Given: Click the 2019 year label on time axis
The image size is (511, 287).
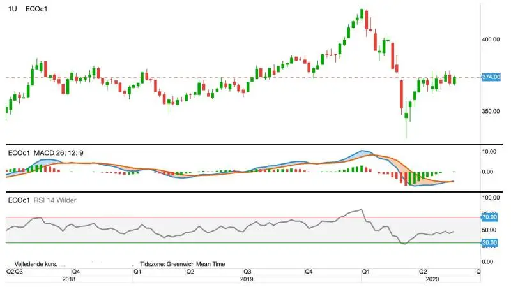Looking at the screenshot, I should [x=247, y=279].
